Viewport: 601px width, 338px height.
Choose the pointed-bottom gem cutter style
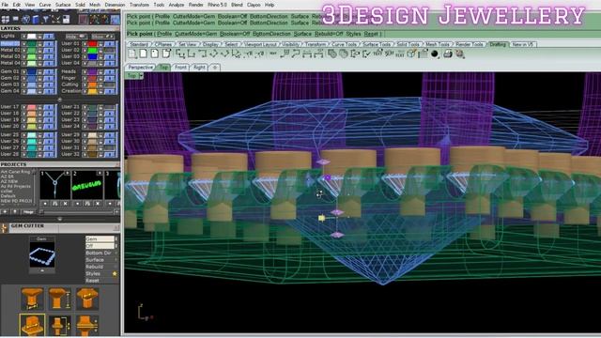(x=87, y=299)
